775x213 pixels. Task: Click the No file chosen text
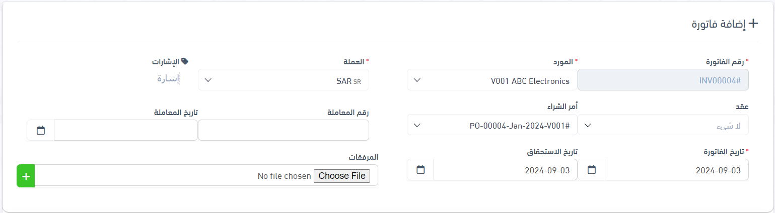284,176
